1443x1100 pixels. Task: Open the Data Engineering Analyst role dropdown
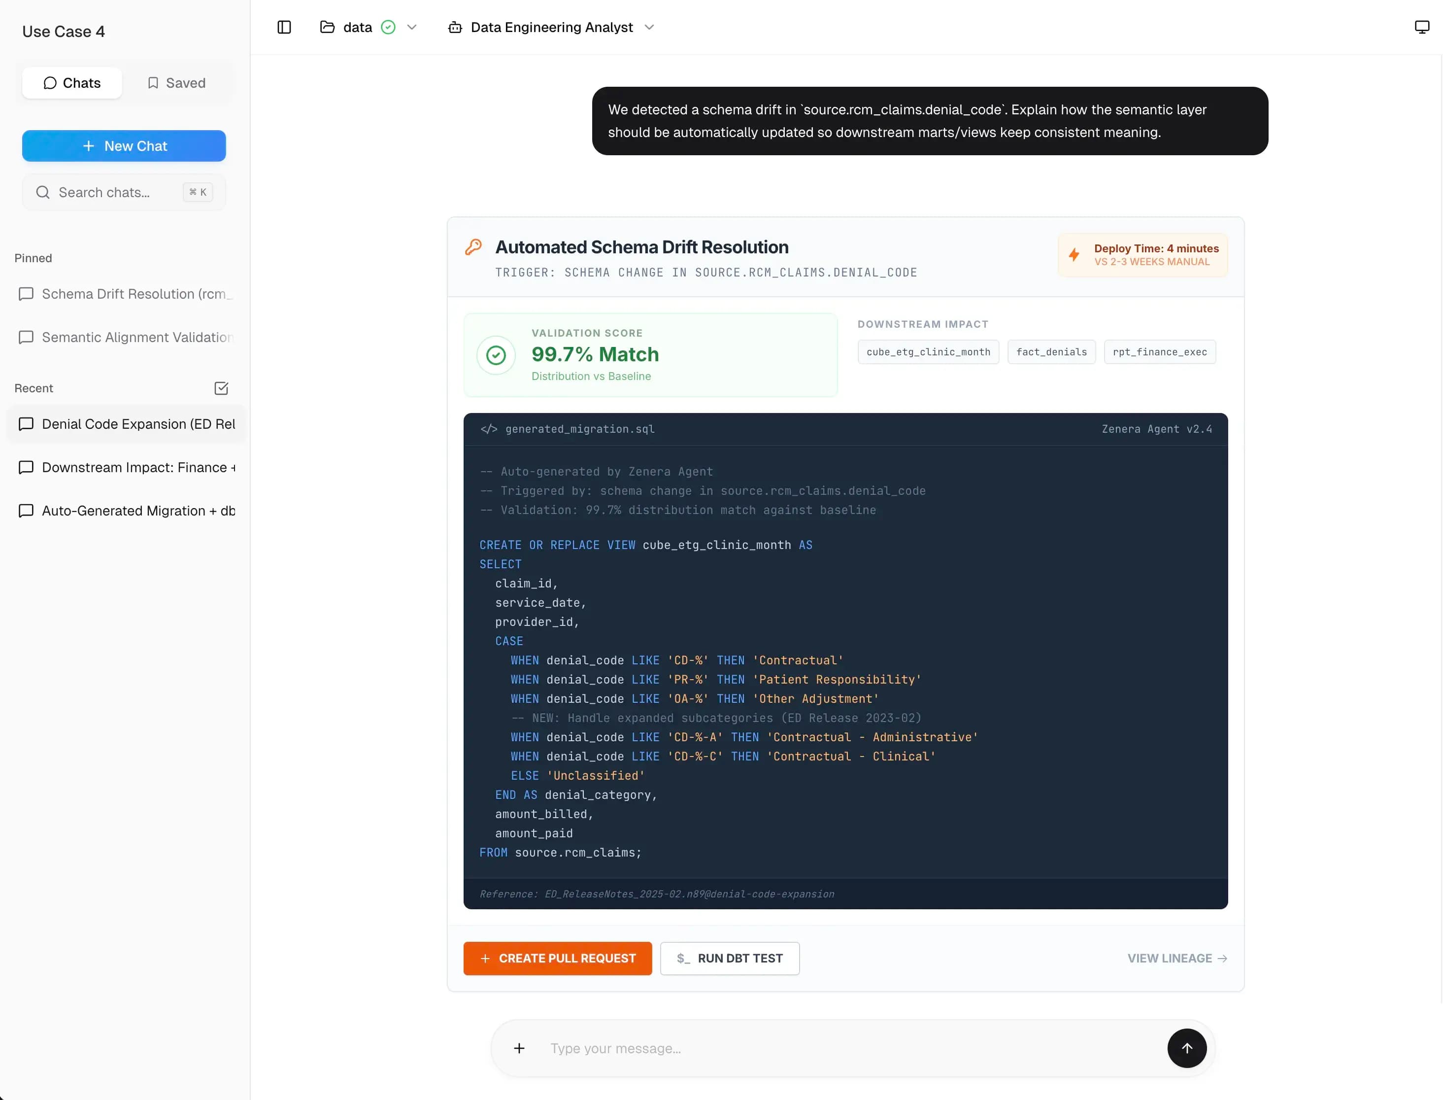(x=648, y=27)
